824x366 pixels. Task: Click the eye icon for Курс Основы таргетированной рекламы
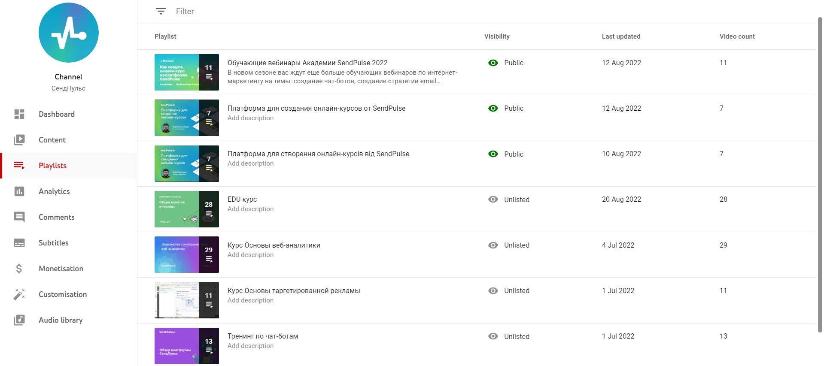493,290
